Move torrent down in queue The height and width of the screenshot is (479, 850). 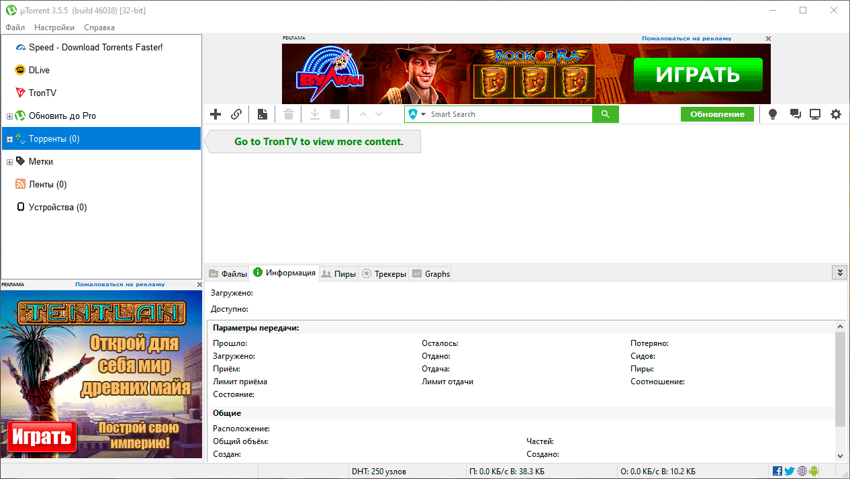coord(379,114)
